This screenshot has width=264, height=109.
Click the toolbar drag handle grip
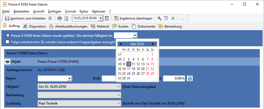(x=3, y=18)
